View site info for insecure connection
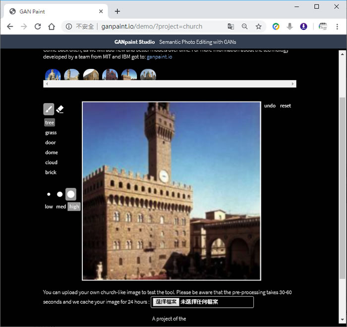The height and width of the screenshot is (327, 347). point(69,27)
